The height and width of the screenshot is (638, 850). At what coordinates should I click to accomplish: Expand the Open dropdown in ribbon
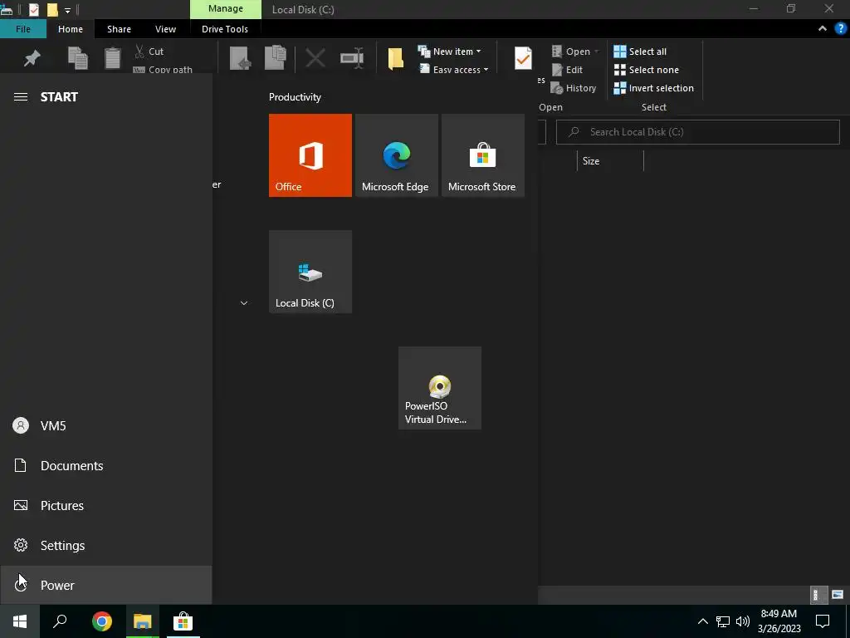click(x=575, y=51)
